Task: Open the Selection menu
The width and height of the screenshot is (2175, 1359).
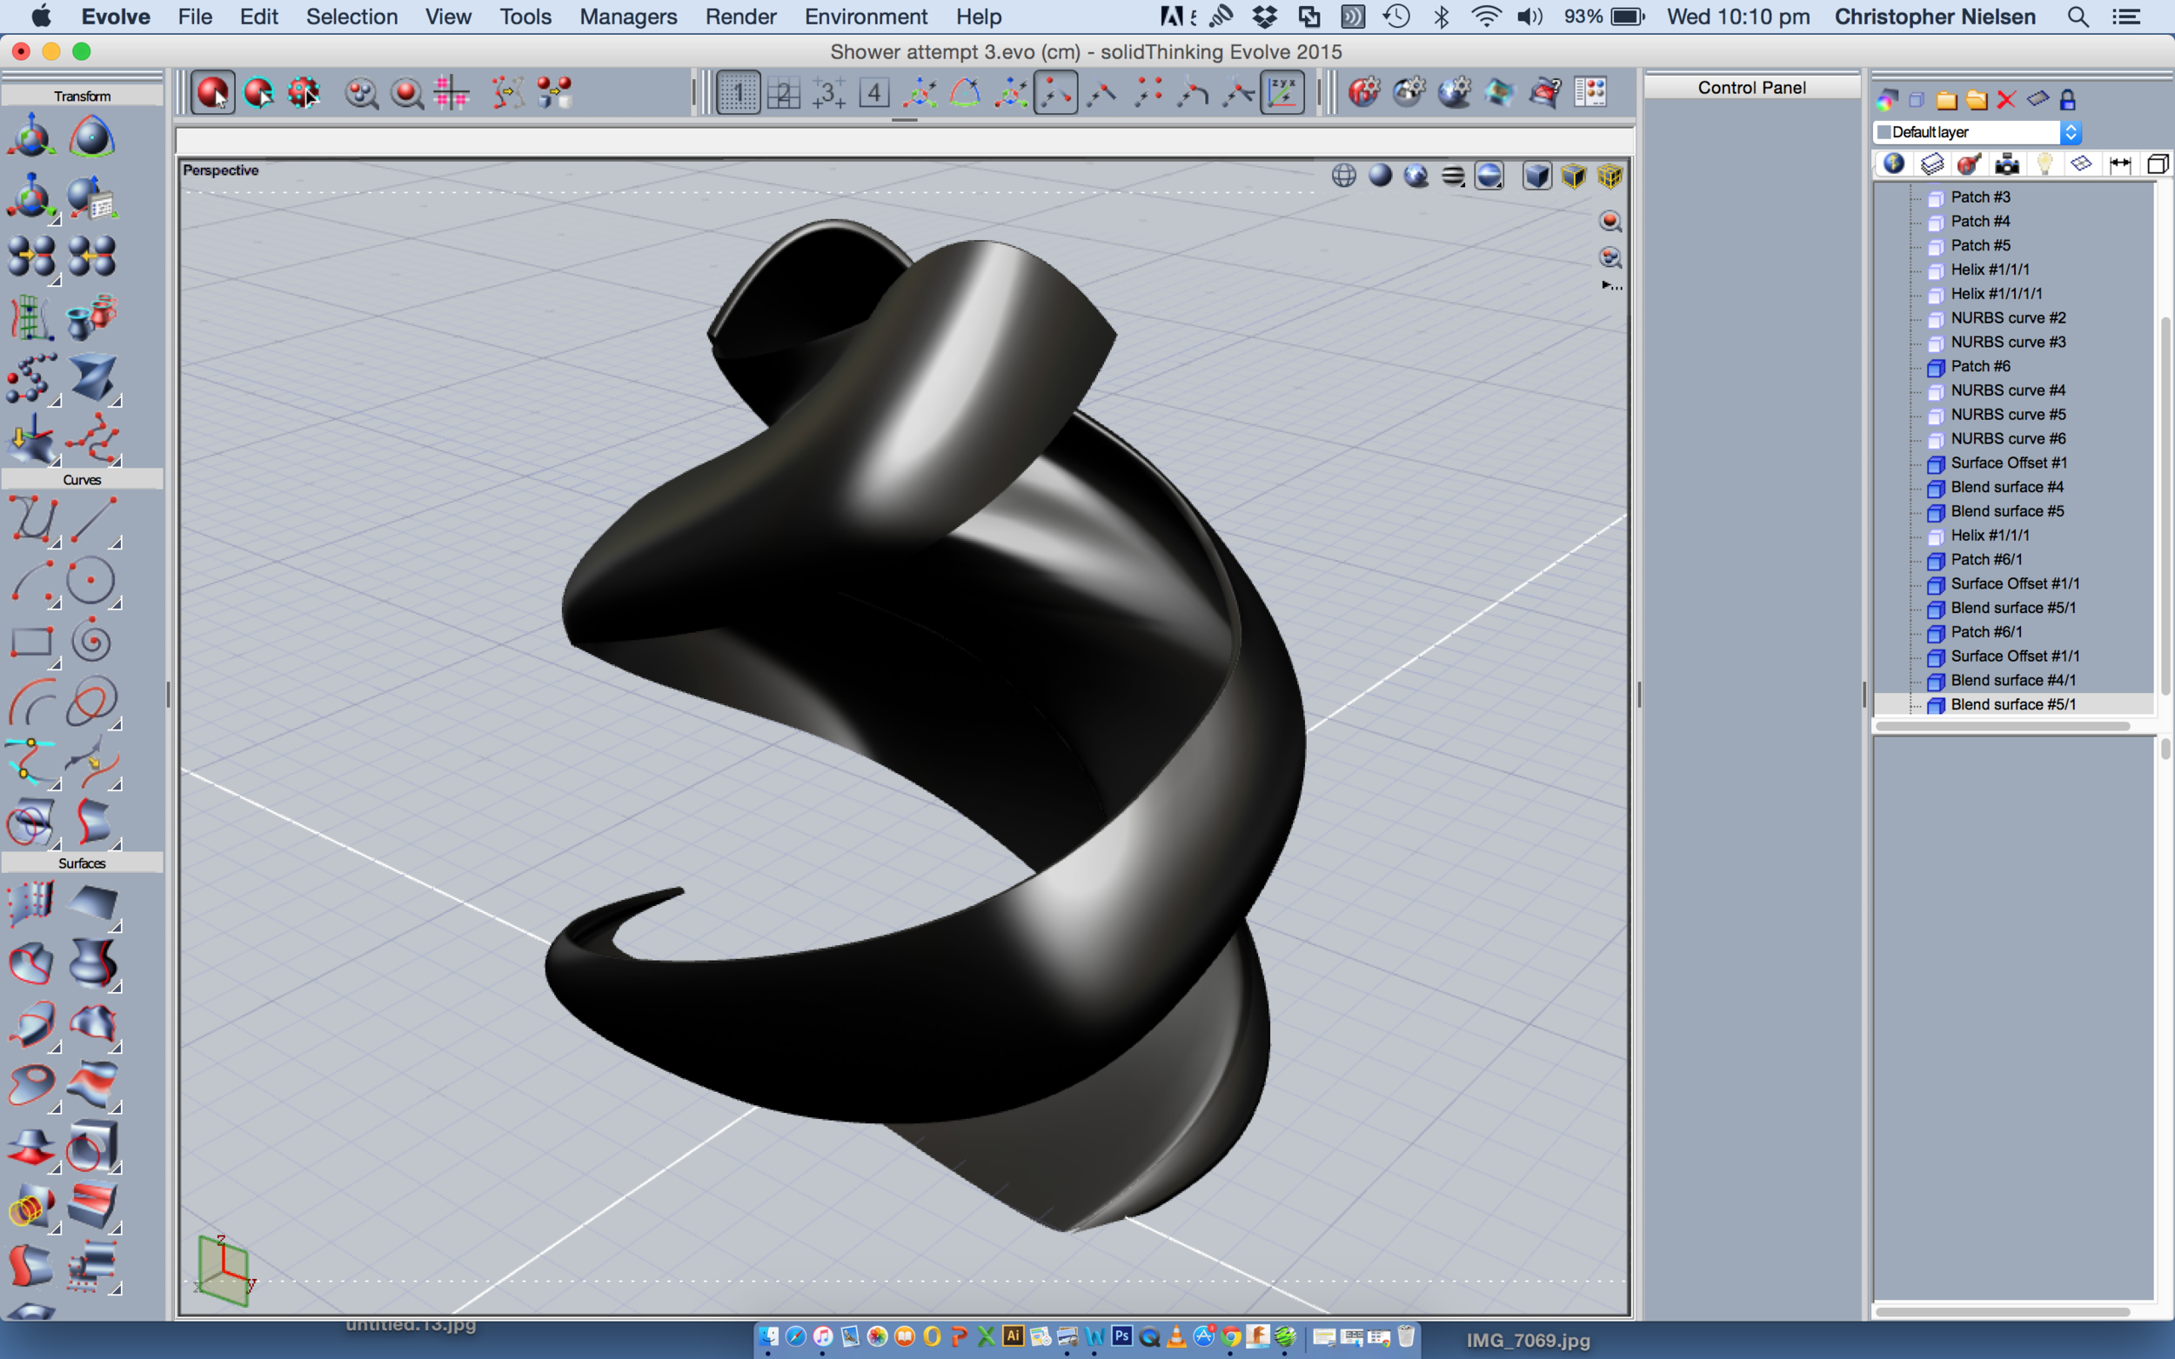Action: (x=351, y=17)
